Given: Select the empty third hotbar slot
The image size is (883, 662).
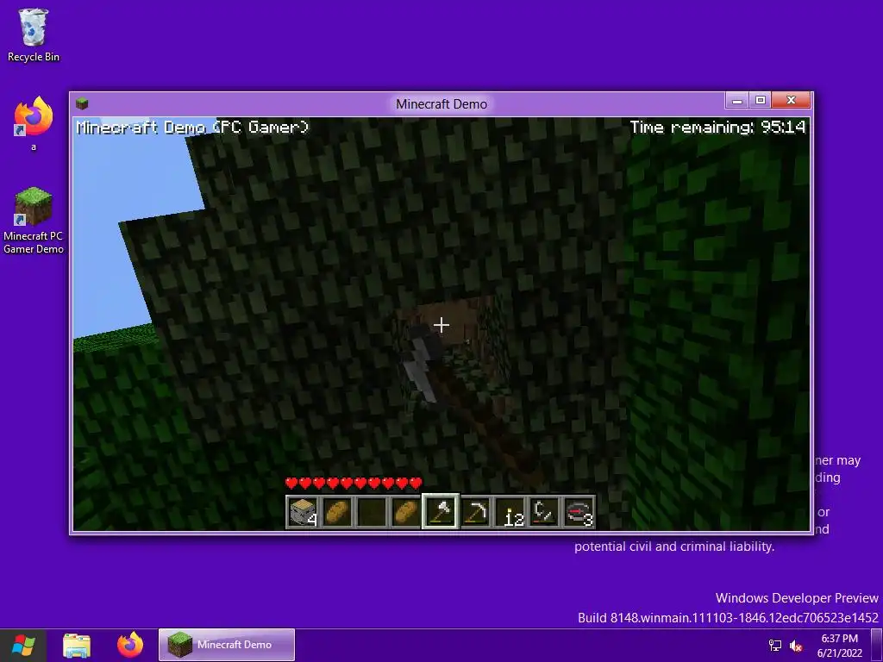Looking at the screenshot, I should click(371, 512).
